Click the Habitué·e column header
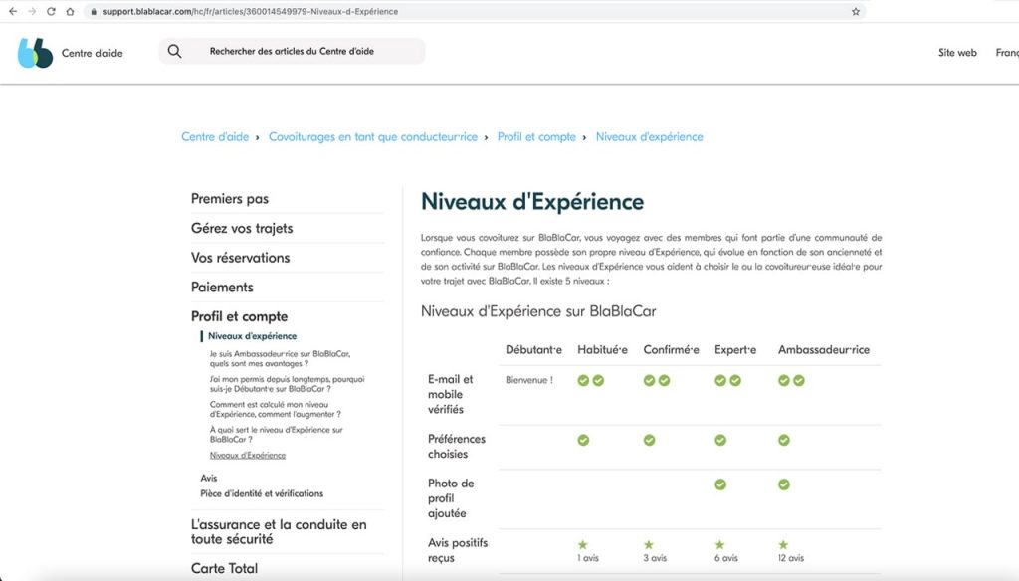Viewport: 1019px width, 581px height. tap(602, 349)
